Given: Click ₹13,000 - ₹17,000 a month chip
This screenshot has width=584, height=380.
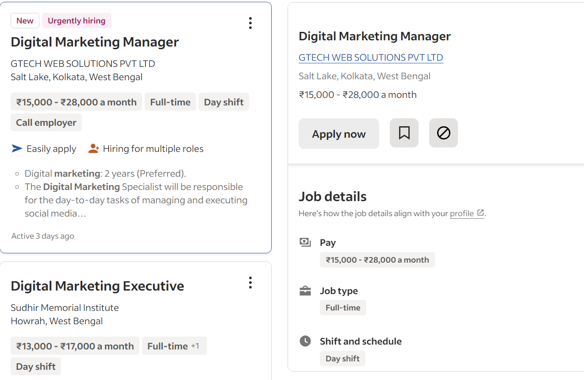Looking at the screenshot, I should click(75, 346).
